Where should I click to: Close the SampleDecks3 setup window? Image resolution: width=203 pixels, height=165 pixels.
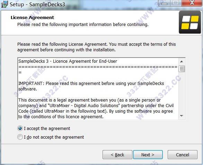coord(192,3)
